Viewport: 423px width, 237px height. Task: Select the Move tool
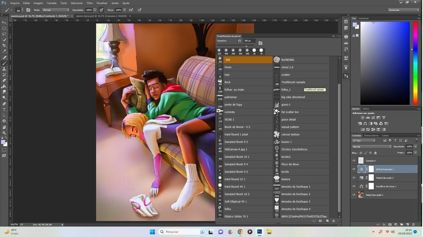(4, 22)
